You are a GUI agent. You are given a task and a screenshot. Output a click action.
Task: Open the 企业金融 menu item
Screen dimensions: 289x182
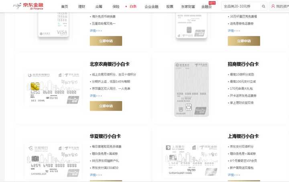click(151, 7)
